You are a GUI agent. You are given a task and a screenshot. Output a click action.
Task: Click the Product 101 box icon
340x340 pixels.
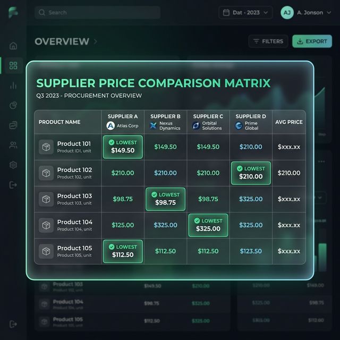[46, 147]
